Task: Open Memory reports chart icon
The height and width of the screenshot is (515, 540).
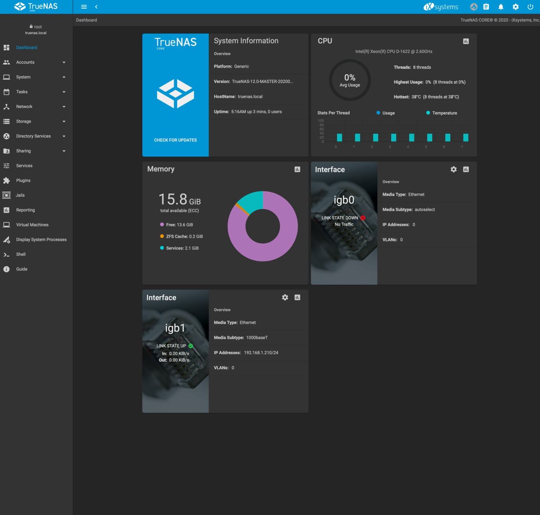Action: [297, 169]
